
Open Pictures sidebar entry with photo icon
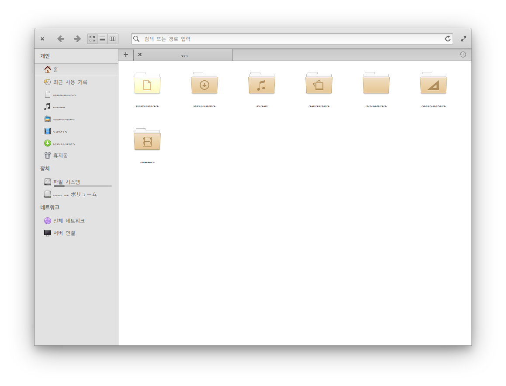(x=76, y=119)
